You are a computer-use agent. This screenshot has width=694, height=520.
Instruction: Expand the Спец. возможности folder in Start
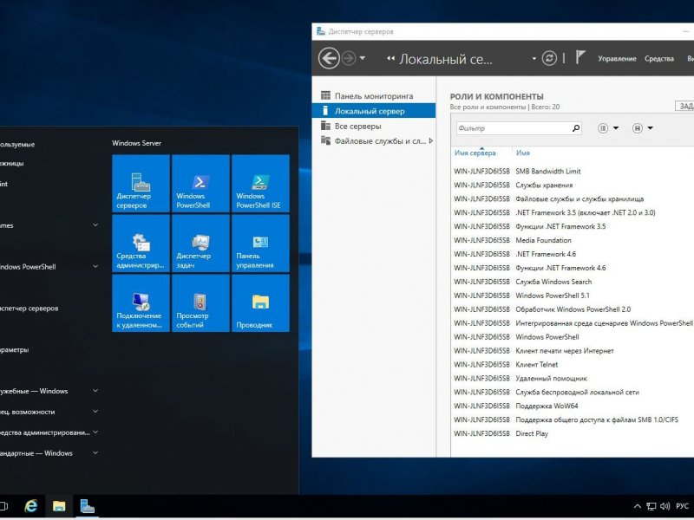coord(95,412)
